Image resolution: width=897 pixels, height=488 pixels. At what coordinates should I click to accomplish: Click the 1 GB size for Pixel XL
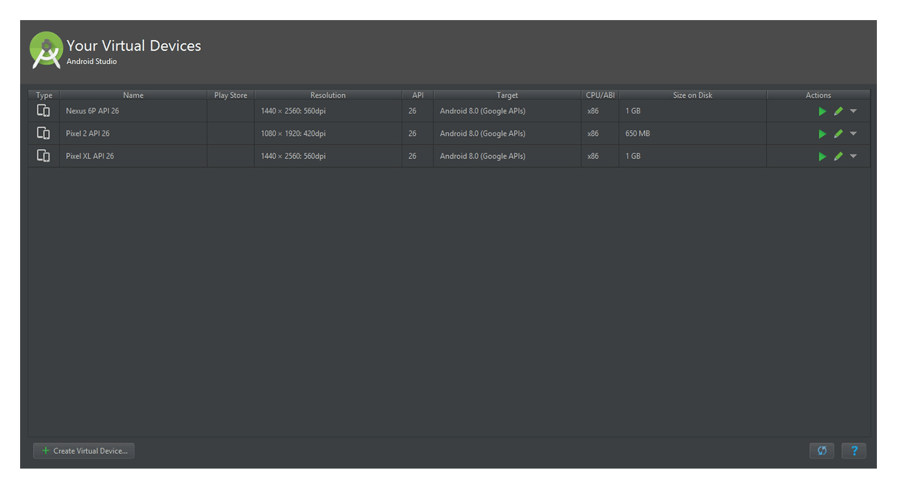pos(693,156)
